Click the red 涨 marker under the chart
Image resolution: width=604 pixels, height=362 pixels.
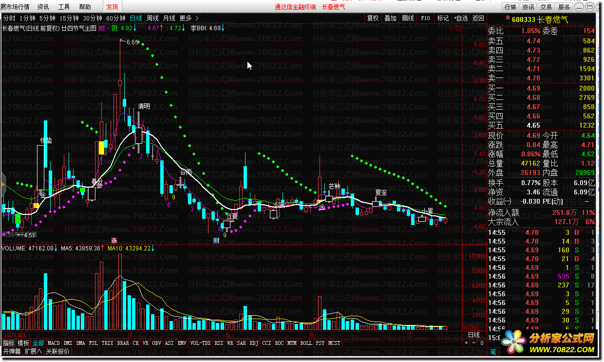(x=114, y=240)
